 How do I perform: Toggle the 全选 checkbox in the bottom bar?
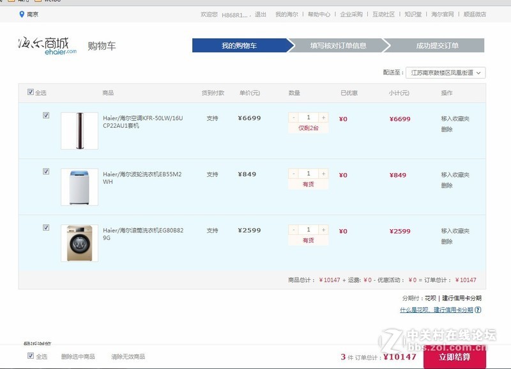(31, 356)
